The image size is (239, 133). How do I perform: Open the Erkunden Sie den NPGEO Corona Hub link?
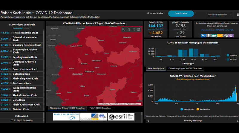[217, 30]
